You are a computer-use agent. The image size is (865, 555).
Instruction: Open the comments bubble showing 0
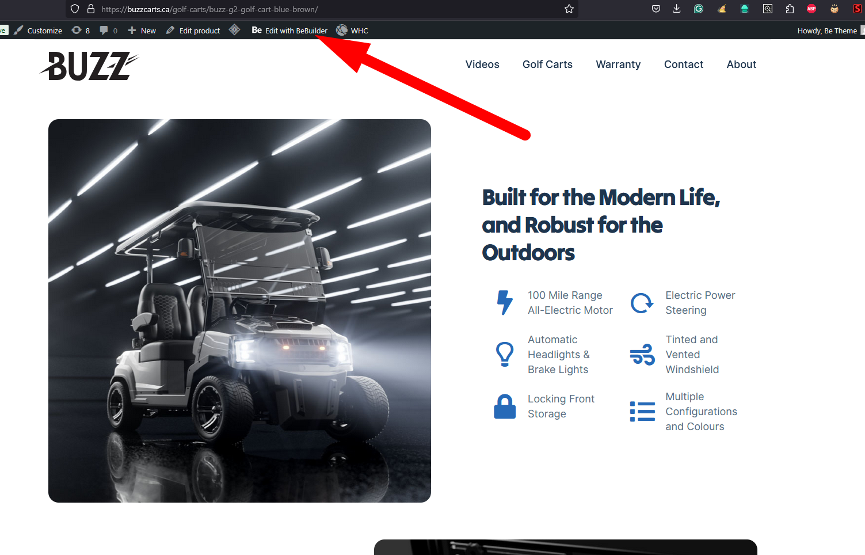108,31
